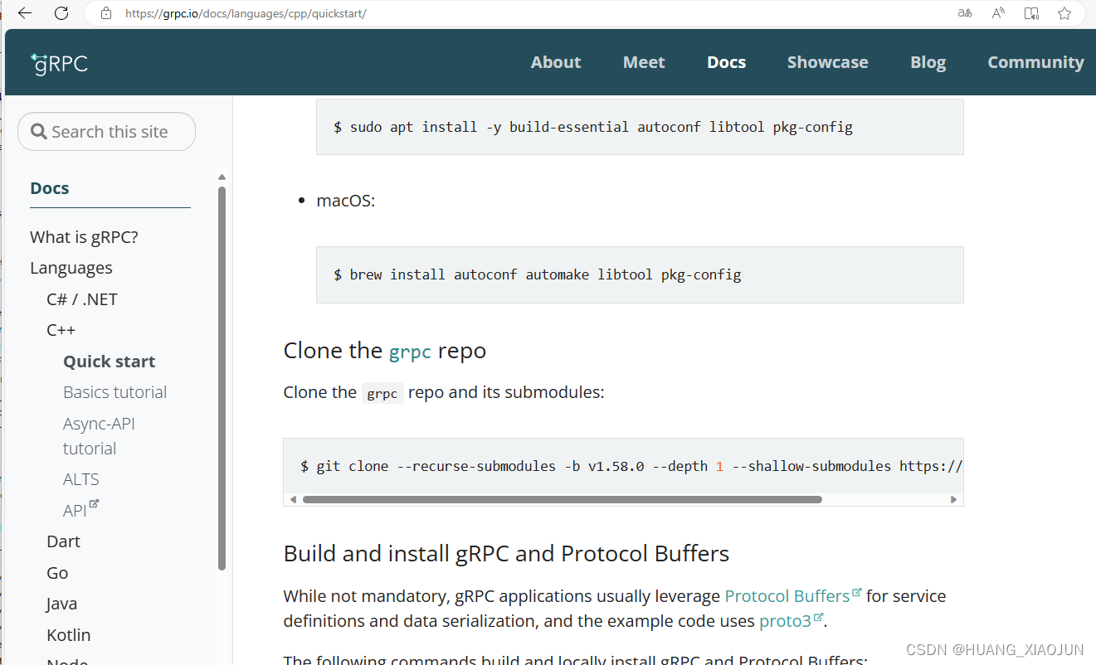This screenshot has height=665, width=1096.
Task: Click the search magnifier in the sidebar
Action: click(39, 131)
